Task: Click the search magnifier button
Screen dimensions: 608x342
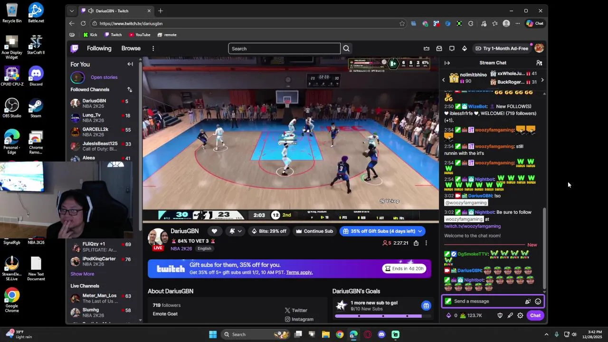Action: pyautogui.click(x=346, y=48)
